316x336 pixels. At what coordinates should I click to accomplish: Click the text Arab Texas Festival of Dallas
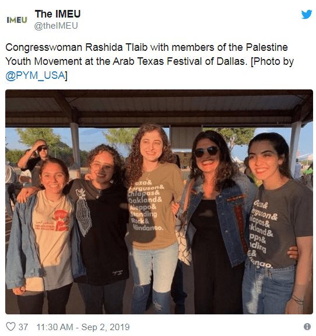179,61
